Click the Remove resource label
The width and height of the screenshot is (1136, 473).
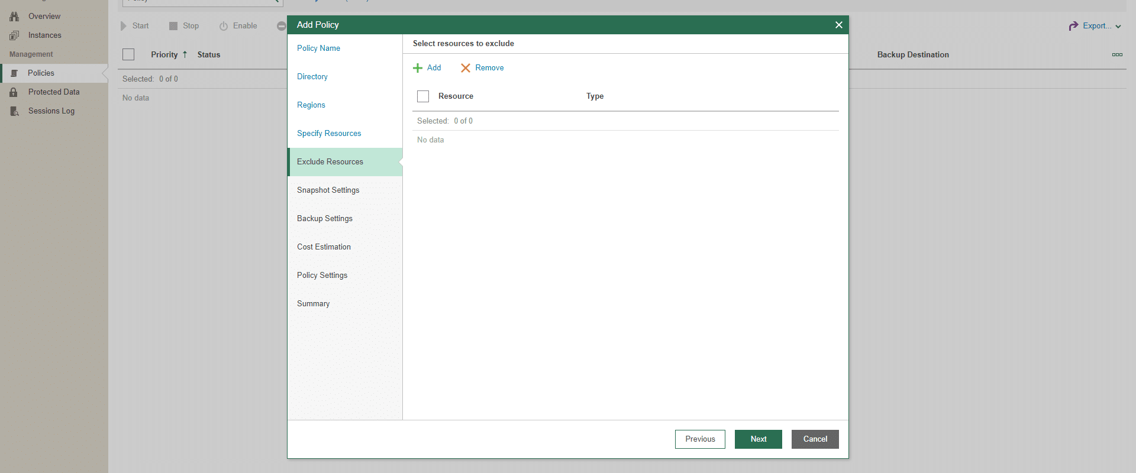pyautogui.click(x=490, y=68)
